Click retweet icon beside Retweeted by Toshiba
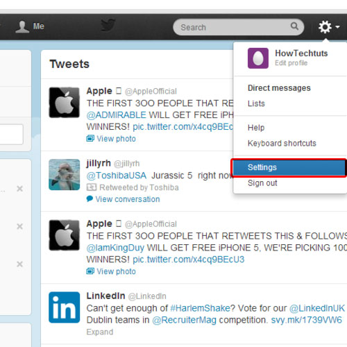This screenshot has width=347, height=347. (x=92, y=187)
